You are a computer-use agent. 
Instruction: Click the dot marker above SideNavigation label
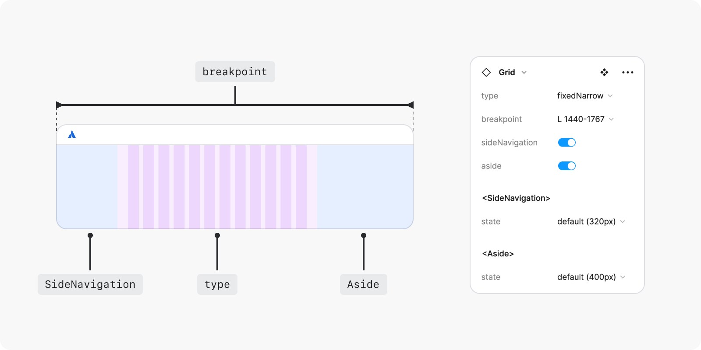(x=90, y=235)
